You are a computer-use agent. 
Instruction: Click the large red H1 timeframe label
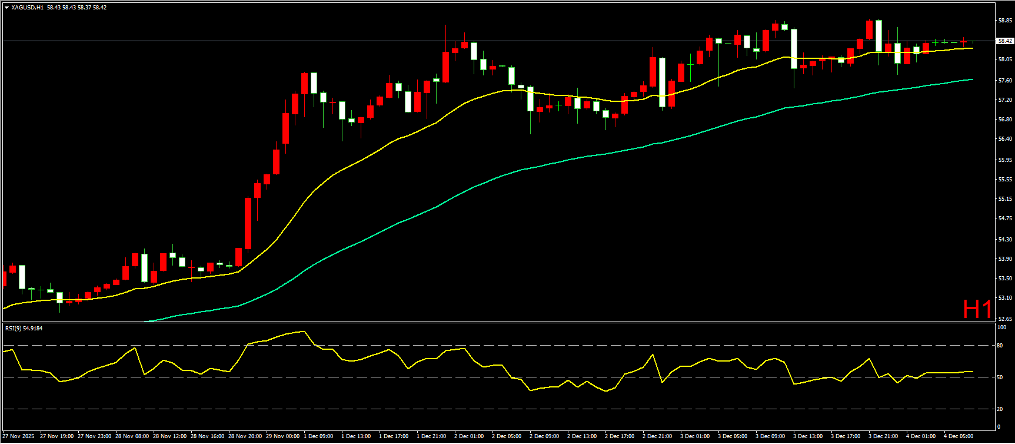pos(977,309)
